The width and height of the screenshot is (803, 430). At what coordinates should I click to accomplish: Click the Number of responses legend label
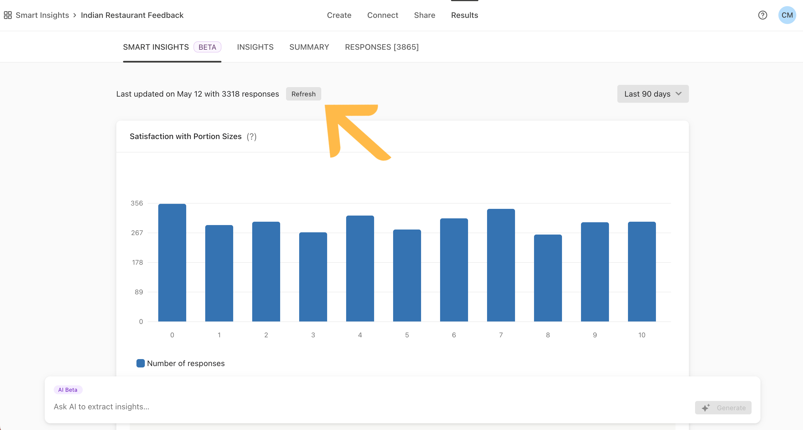click(186, 363)
